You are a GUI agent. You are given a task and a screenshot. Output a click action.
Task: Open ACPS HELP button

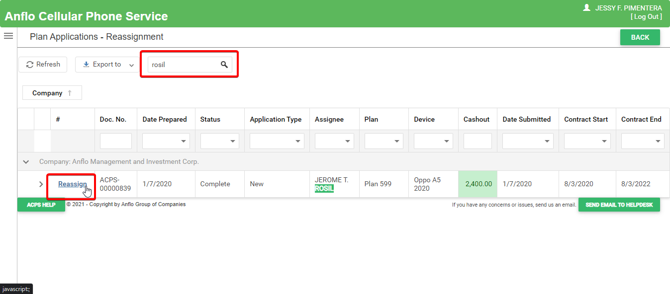click(41, 205)
